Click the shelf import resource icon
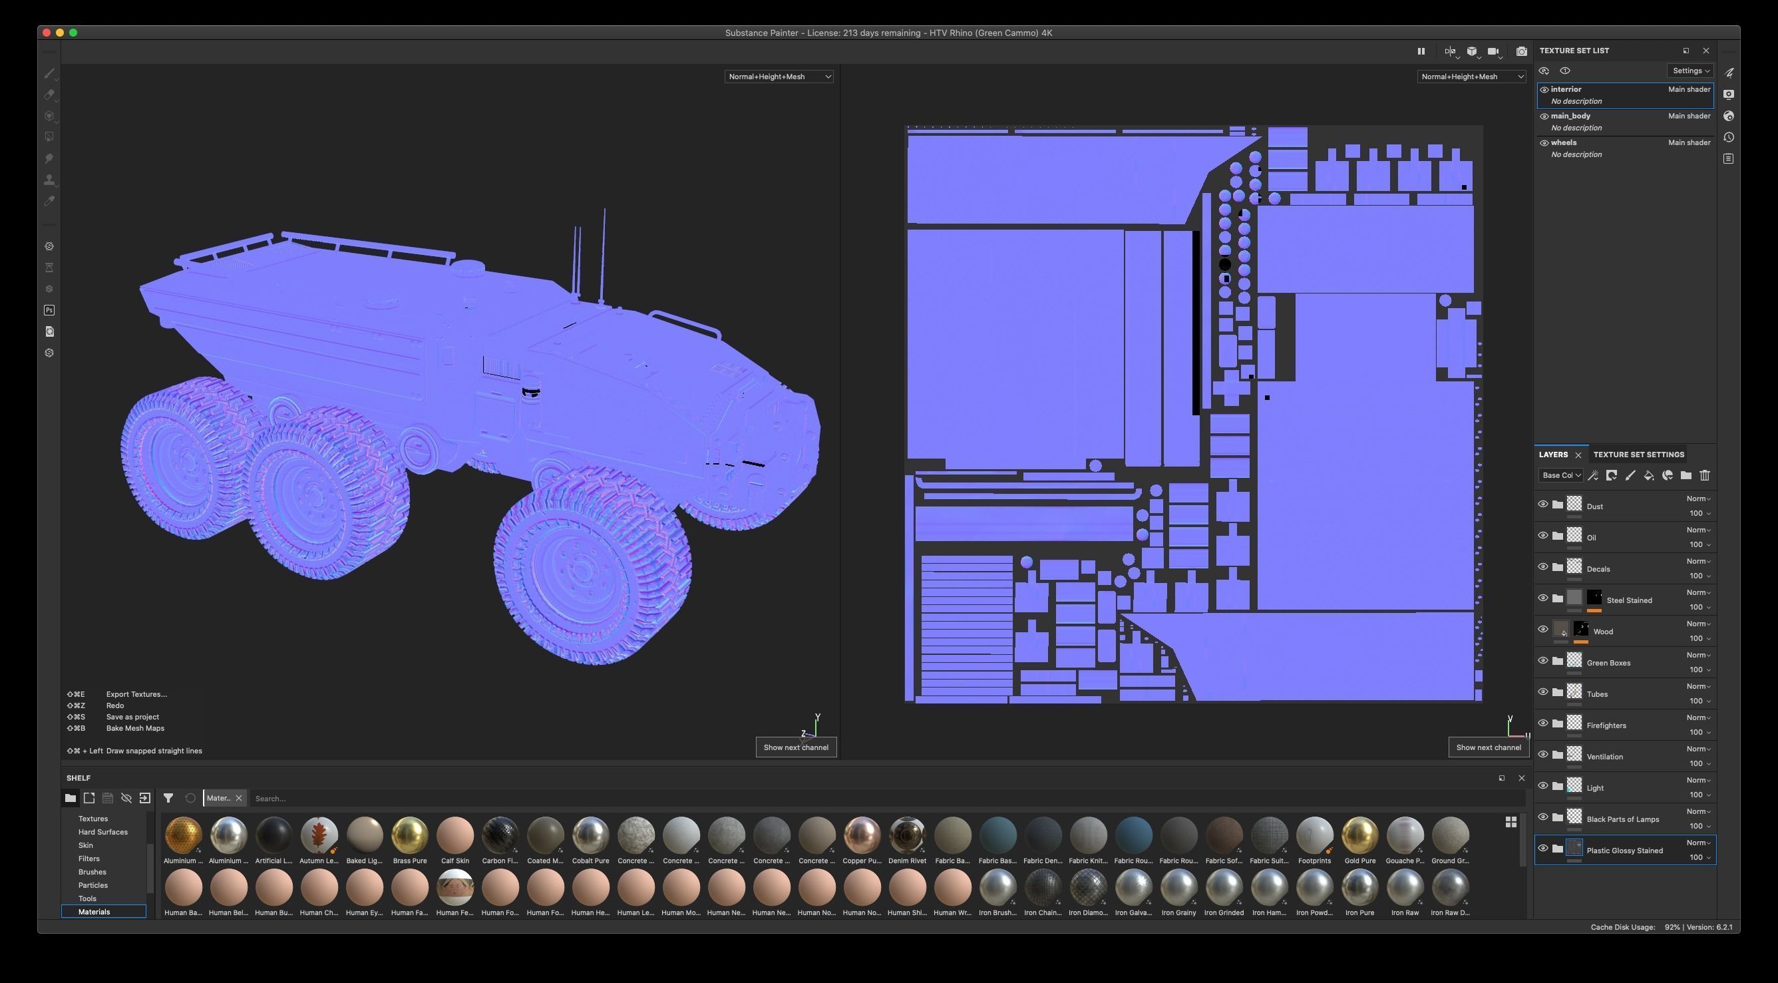This screenshot has height=983, width=1778. [145, 798]
